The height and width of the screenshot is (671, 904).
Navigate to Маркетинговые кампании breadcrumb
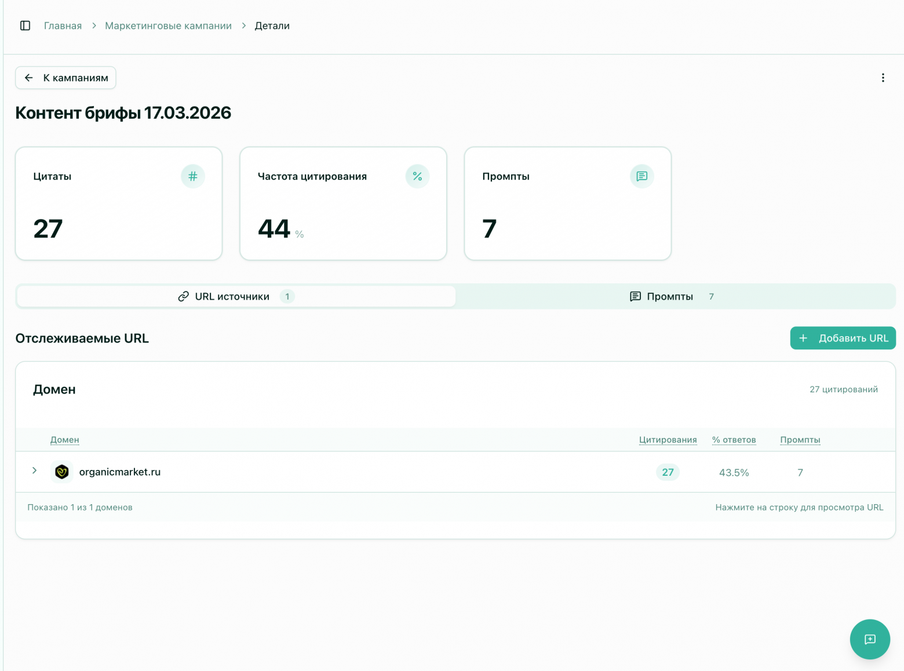168,25
